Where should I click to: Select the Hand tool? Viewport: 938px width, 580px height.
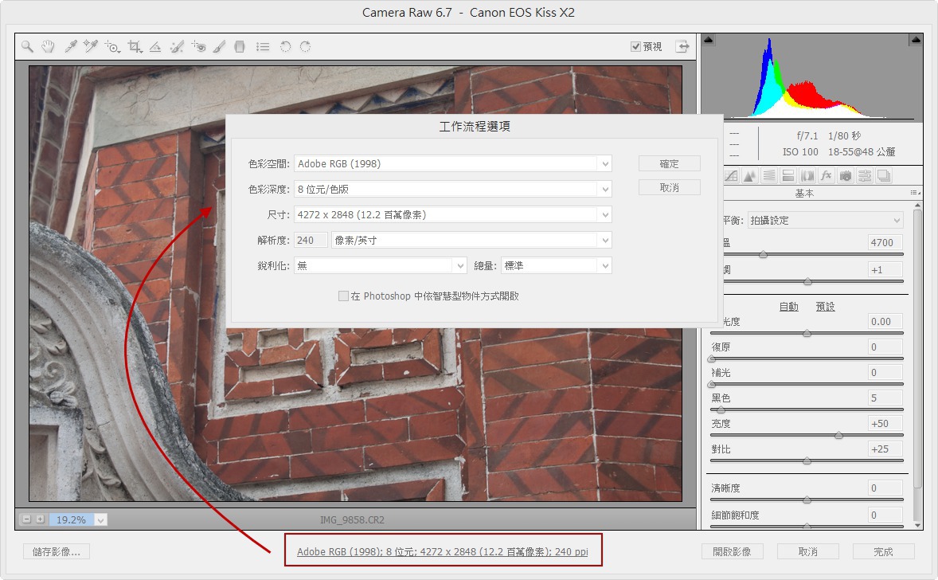click(x=48, y=46)
